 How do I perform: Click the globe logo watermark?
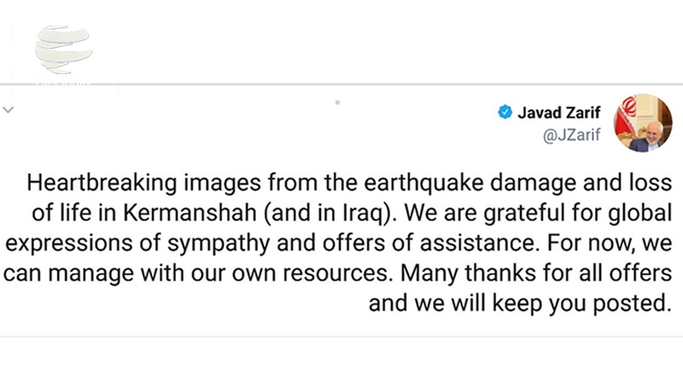62,51
